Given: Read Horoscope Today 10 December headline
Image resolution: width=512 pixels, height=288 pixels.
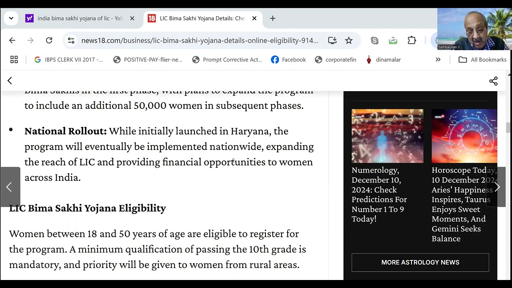Looking at the screenshot, I should coord(464,204).
